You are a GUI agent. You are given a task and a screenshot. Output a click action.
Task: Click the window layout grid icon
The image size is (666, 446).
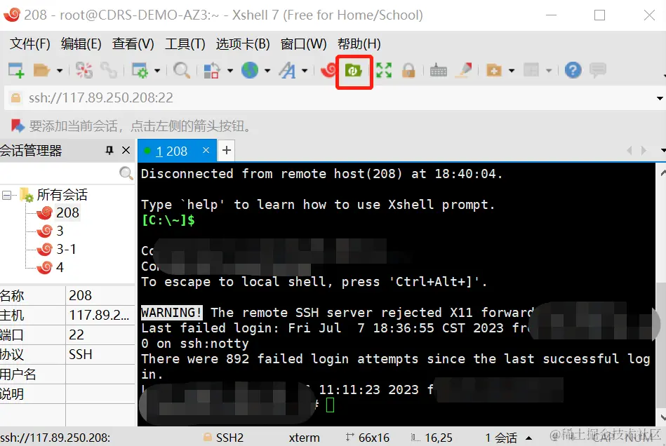point(531,70)
